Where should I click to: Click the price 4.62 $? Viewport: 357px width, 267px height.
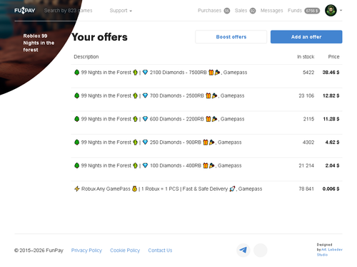pos(332,142)
